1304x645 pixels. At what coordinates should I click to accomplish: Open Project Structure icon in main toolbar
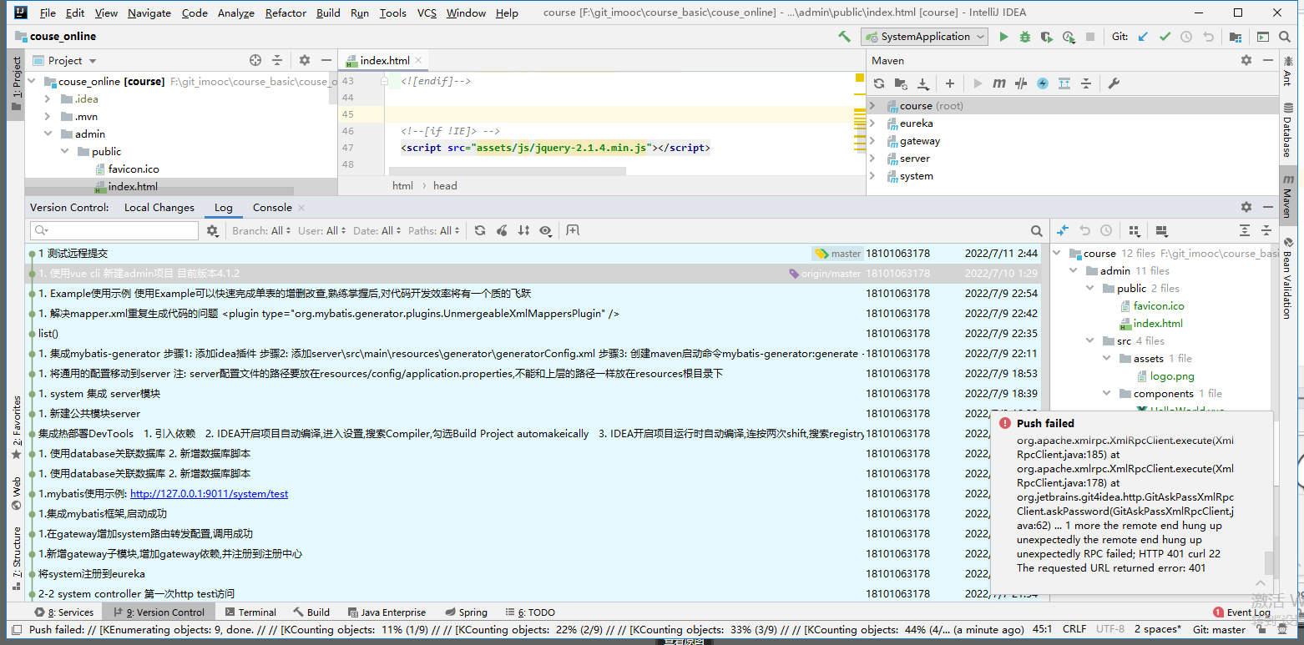1236,37
